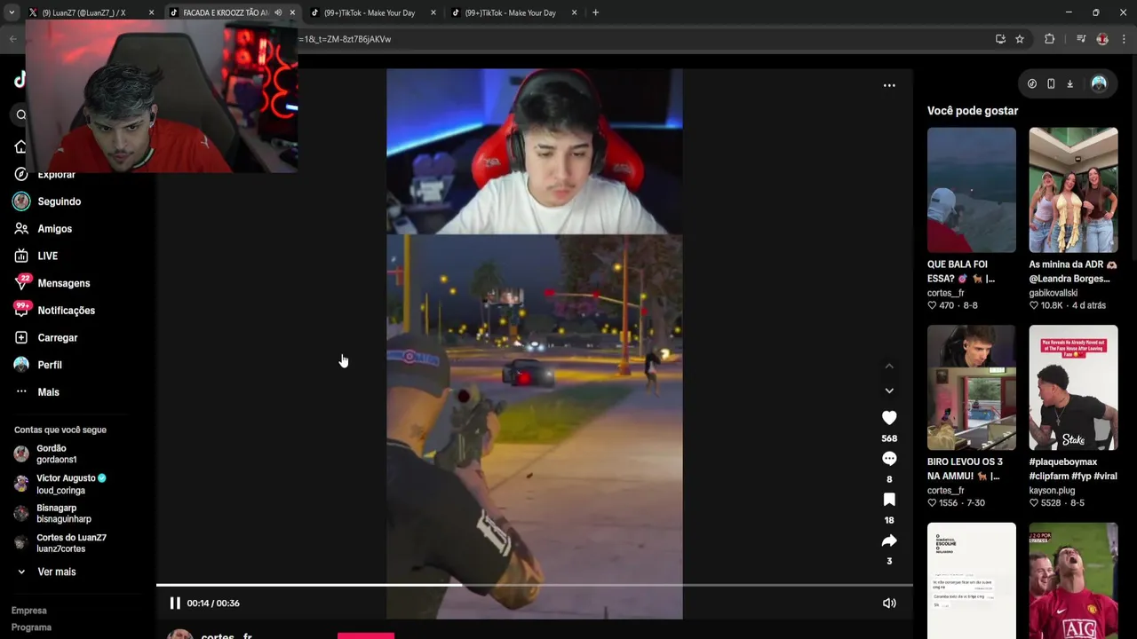1137x639 pixels.
Task: Like the video with the heart icon
Action: 889,418
